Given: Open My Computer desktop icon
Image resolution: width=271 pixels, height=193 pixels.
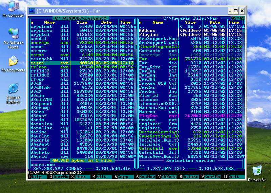Looking at the screenshot, I should tap(13, 7).
